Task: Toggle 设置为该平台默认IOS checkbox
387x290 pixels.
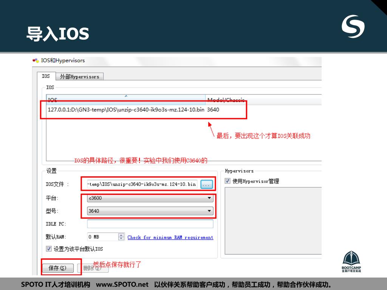Action: click(x=49, y=248)
